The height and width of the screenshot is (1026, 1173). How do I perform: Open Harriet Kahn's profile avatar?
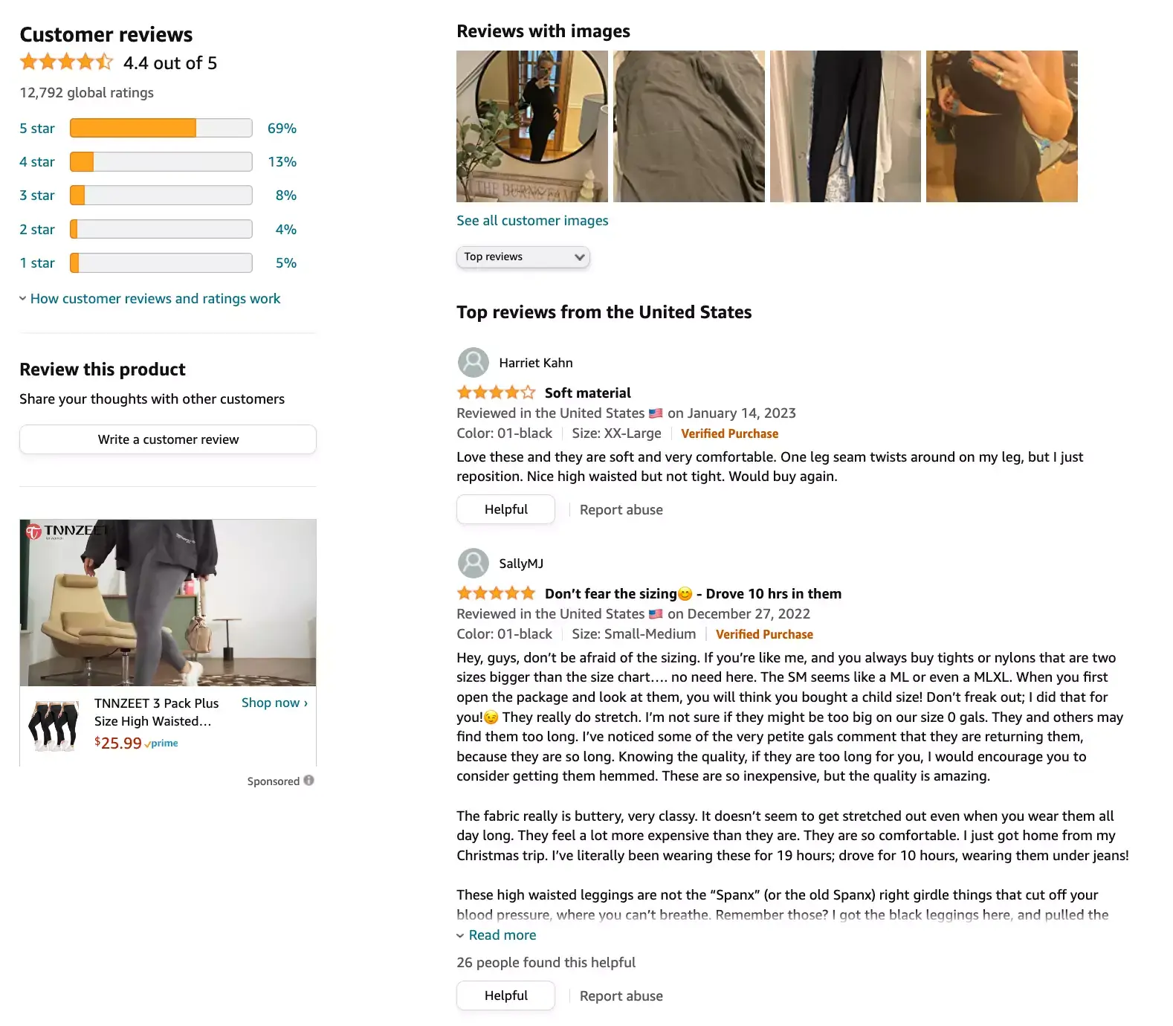[473, 362]
